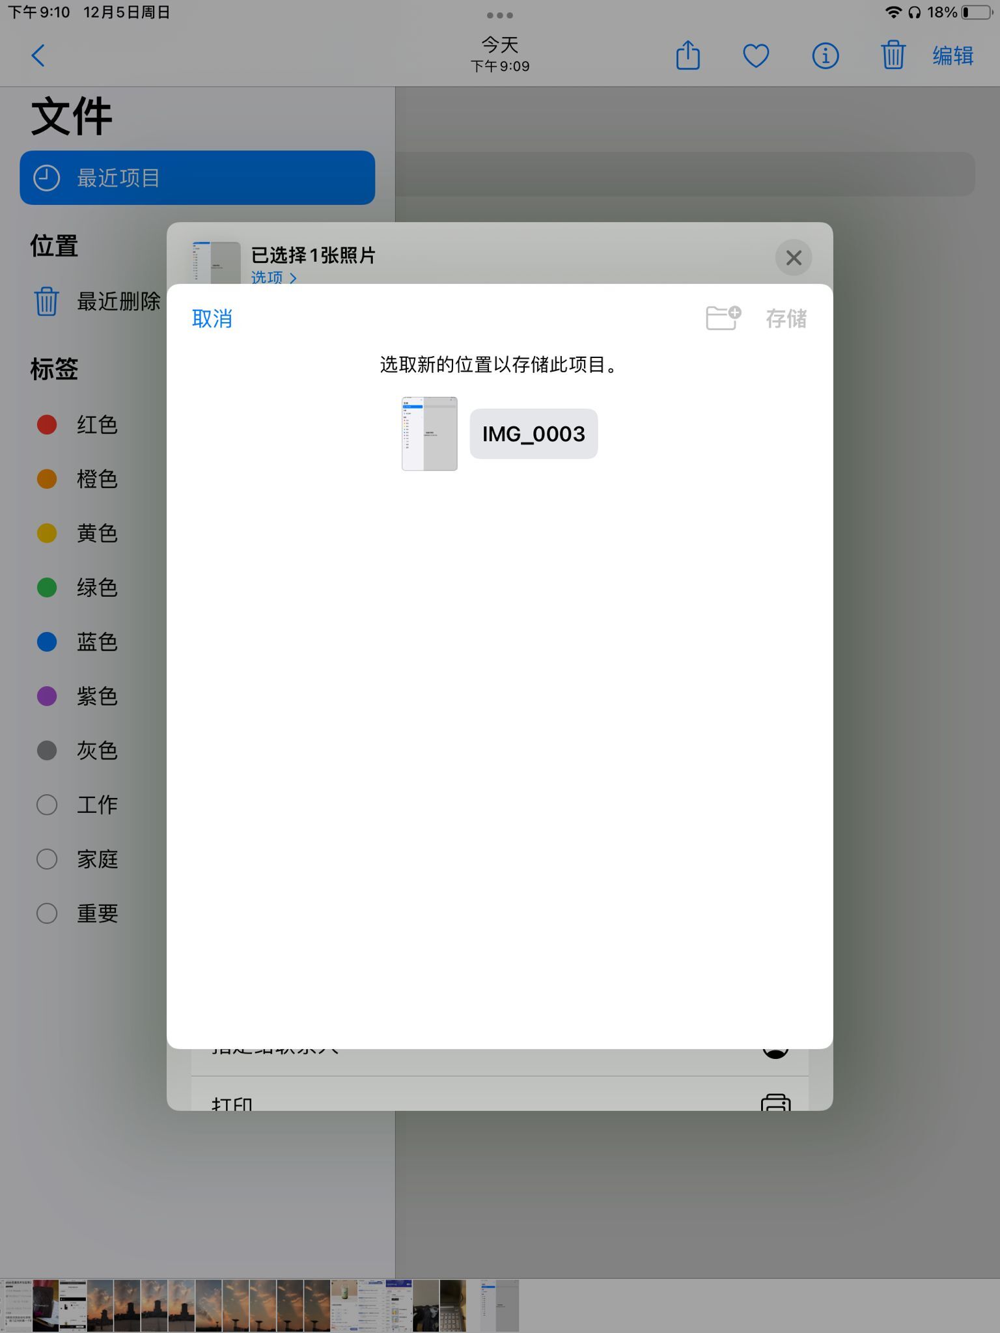This screenshot has width=1000, height=1333.
Task: Close the share sheet with the X button
Action: click(794, 258)
